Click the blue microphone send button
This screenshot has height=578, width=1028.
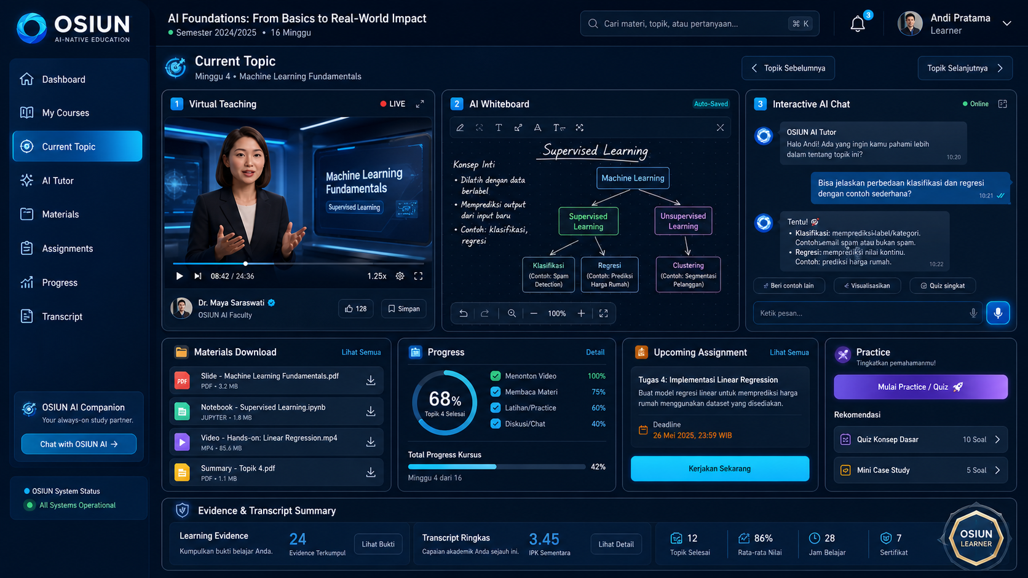[x=998, y=313]
